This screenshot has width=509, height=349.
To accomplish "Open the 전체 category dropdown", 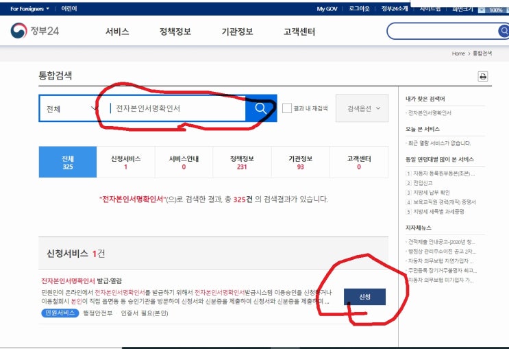I will tap(72, 108).
